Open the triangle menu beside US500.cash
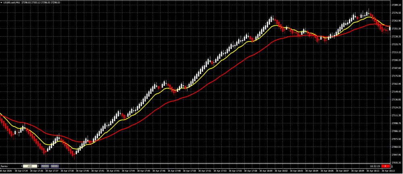403x174 pixels. tap(2, 2)
